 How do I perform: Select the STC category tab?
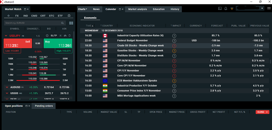52,16
